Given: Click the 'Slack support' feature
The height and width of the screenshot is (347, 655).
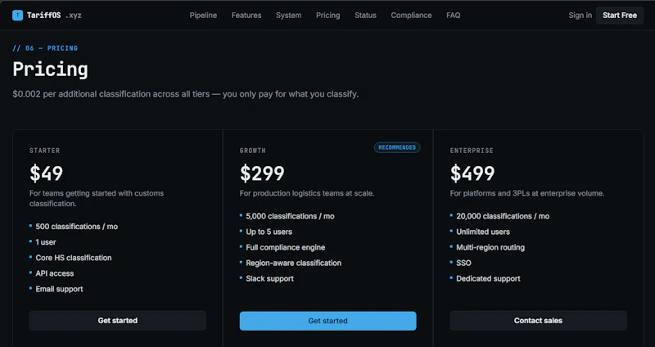Looking at the screenshot, I should click(270, 278).
